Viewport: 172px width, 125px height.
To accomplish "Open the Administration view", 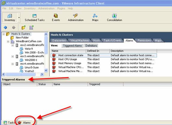I will (76, 18).
